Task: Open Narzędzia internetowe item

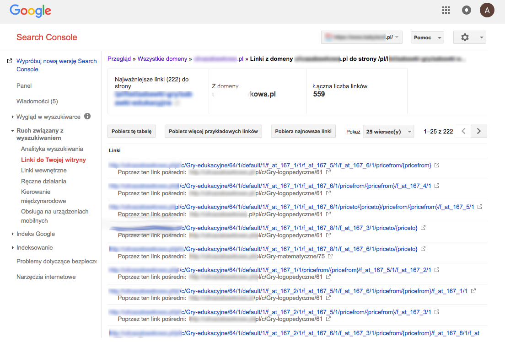Action: 46,277
